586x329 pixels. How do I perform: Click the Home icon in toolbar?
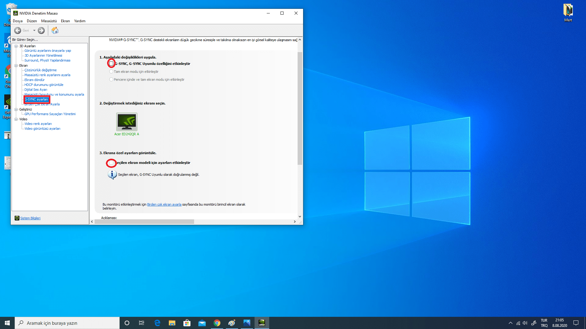[x=55, y=30]
